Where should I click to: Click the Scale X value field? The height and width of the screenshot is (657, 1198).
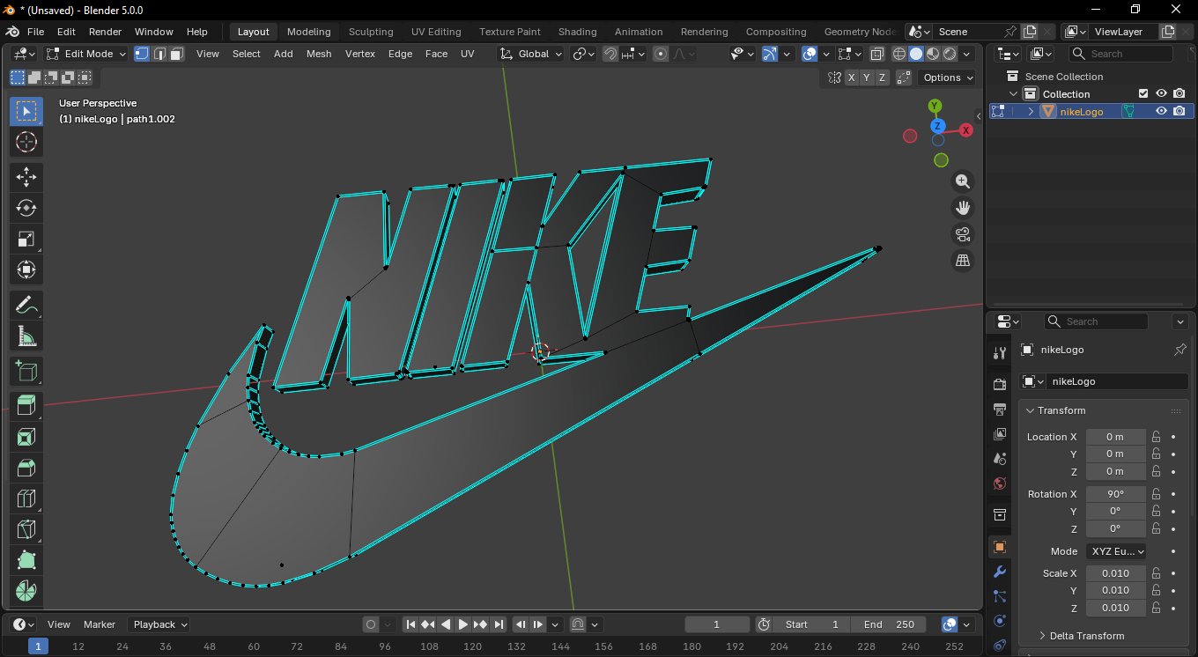(x=1114, y=573)
